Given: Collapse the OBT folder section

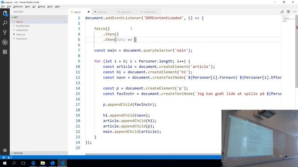Looking at the screenshot, I should [x=39, y=17].
